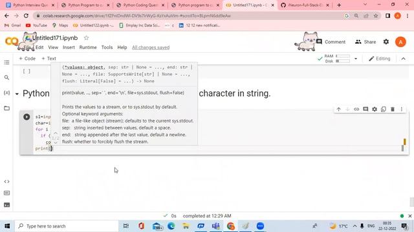Image resolution: width=414 pixels, height=232 pixels.
Task: Open Windows Start menu
Action: [7, 226]
